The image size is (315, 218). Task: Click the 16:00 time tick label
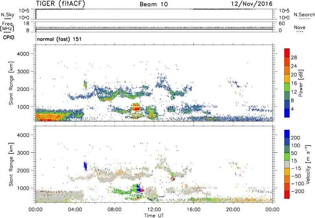pos(194,210)
